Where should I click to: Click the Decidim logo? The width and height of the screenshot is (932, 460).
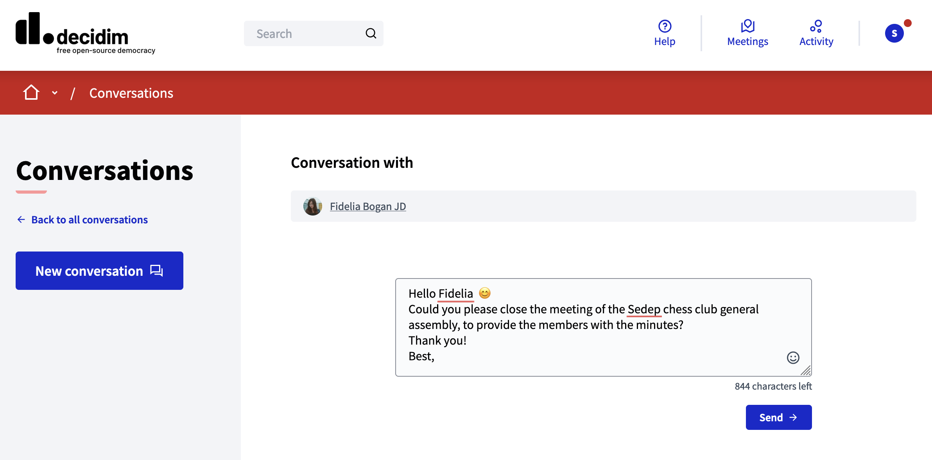coord(85,34)
